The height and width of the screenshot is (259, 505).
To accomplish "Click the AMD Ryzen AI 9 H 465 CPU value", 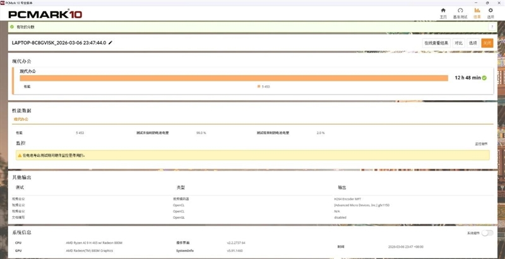I will [x=94, y=243].
